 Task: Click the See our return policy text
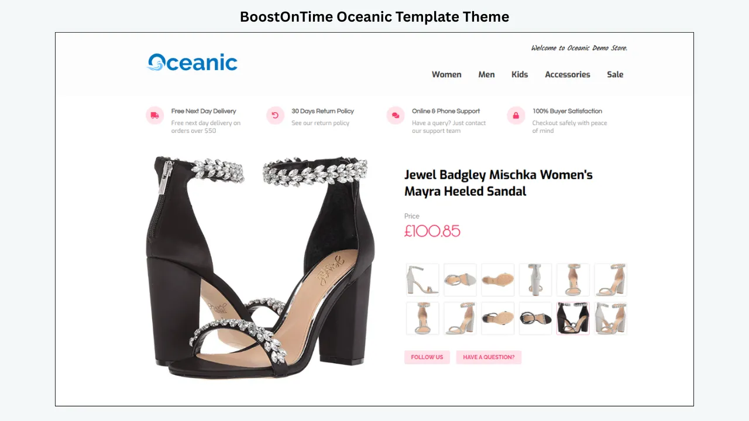click(321, 123)
